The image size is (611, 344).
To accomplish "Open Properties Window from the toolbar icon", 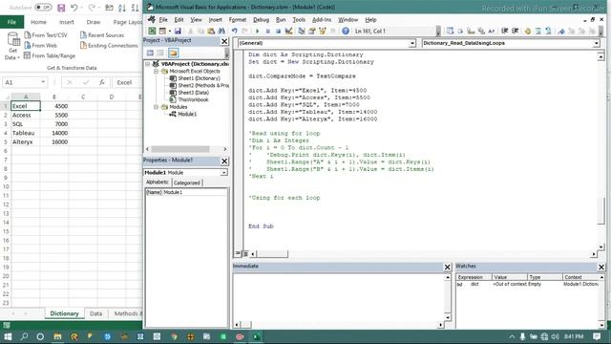I will tap(312, 32).
